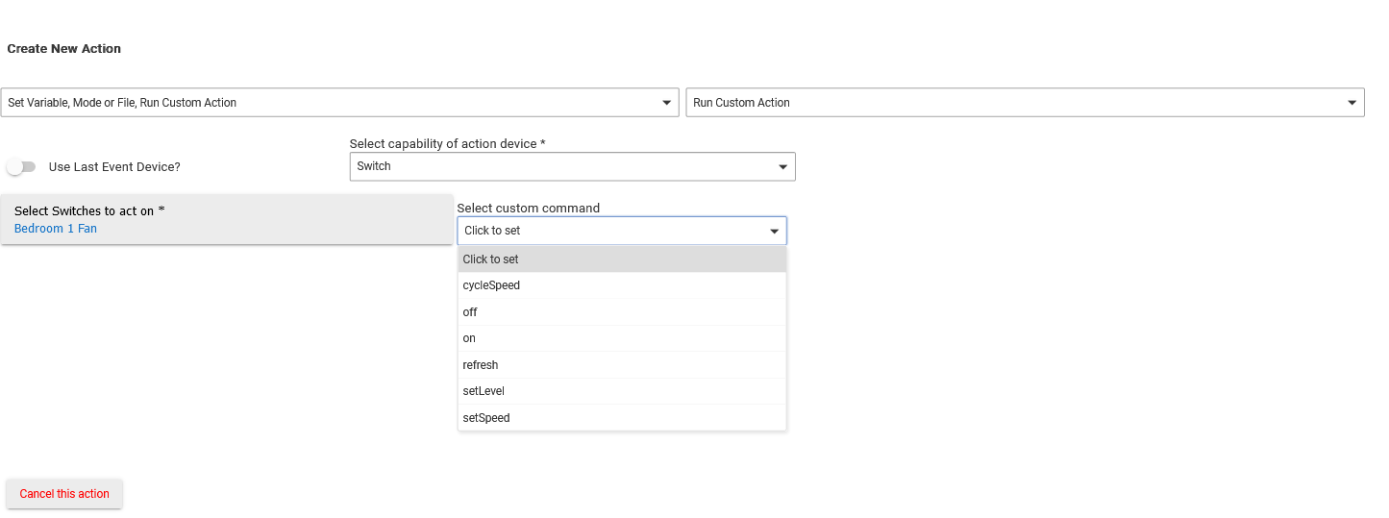Click the caret icon of the Set Variable dropdown

point(667,103)
